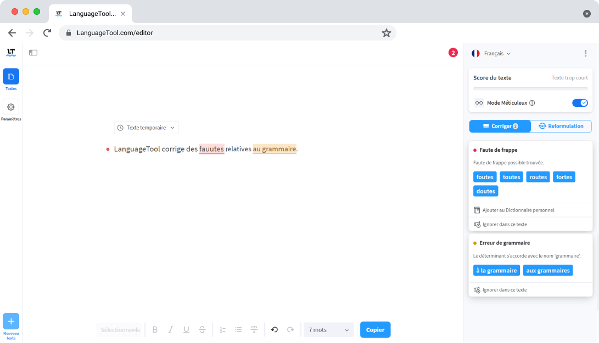Screen dimensions: 599x343
Task: Apply suggestion 'doutes'
Action: [x=485, y=191]
